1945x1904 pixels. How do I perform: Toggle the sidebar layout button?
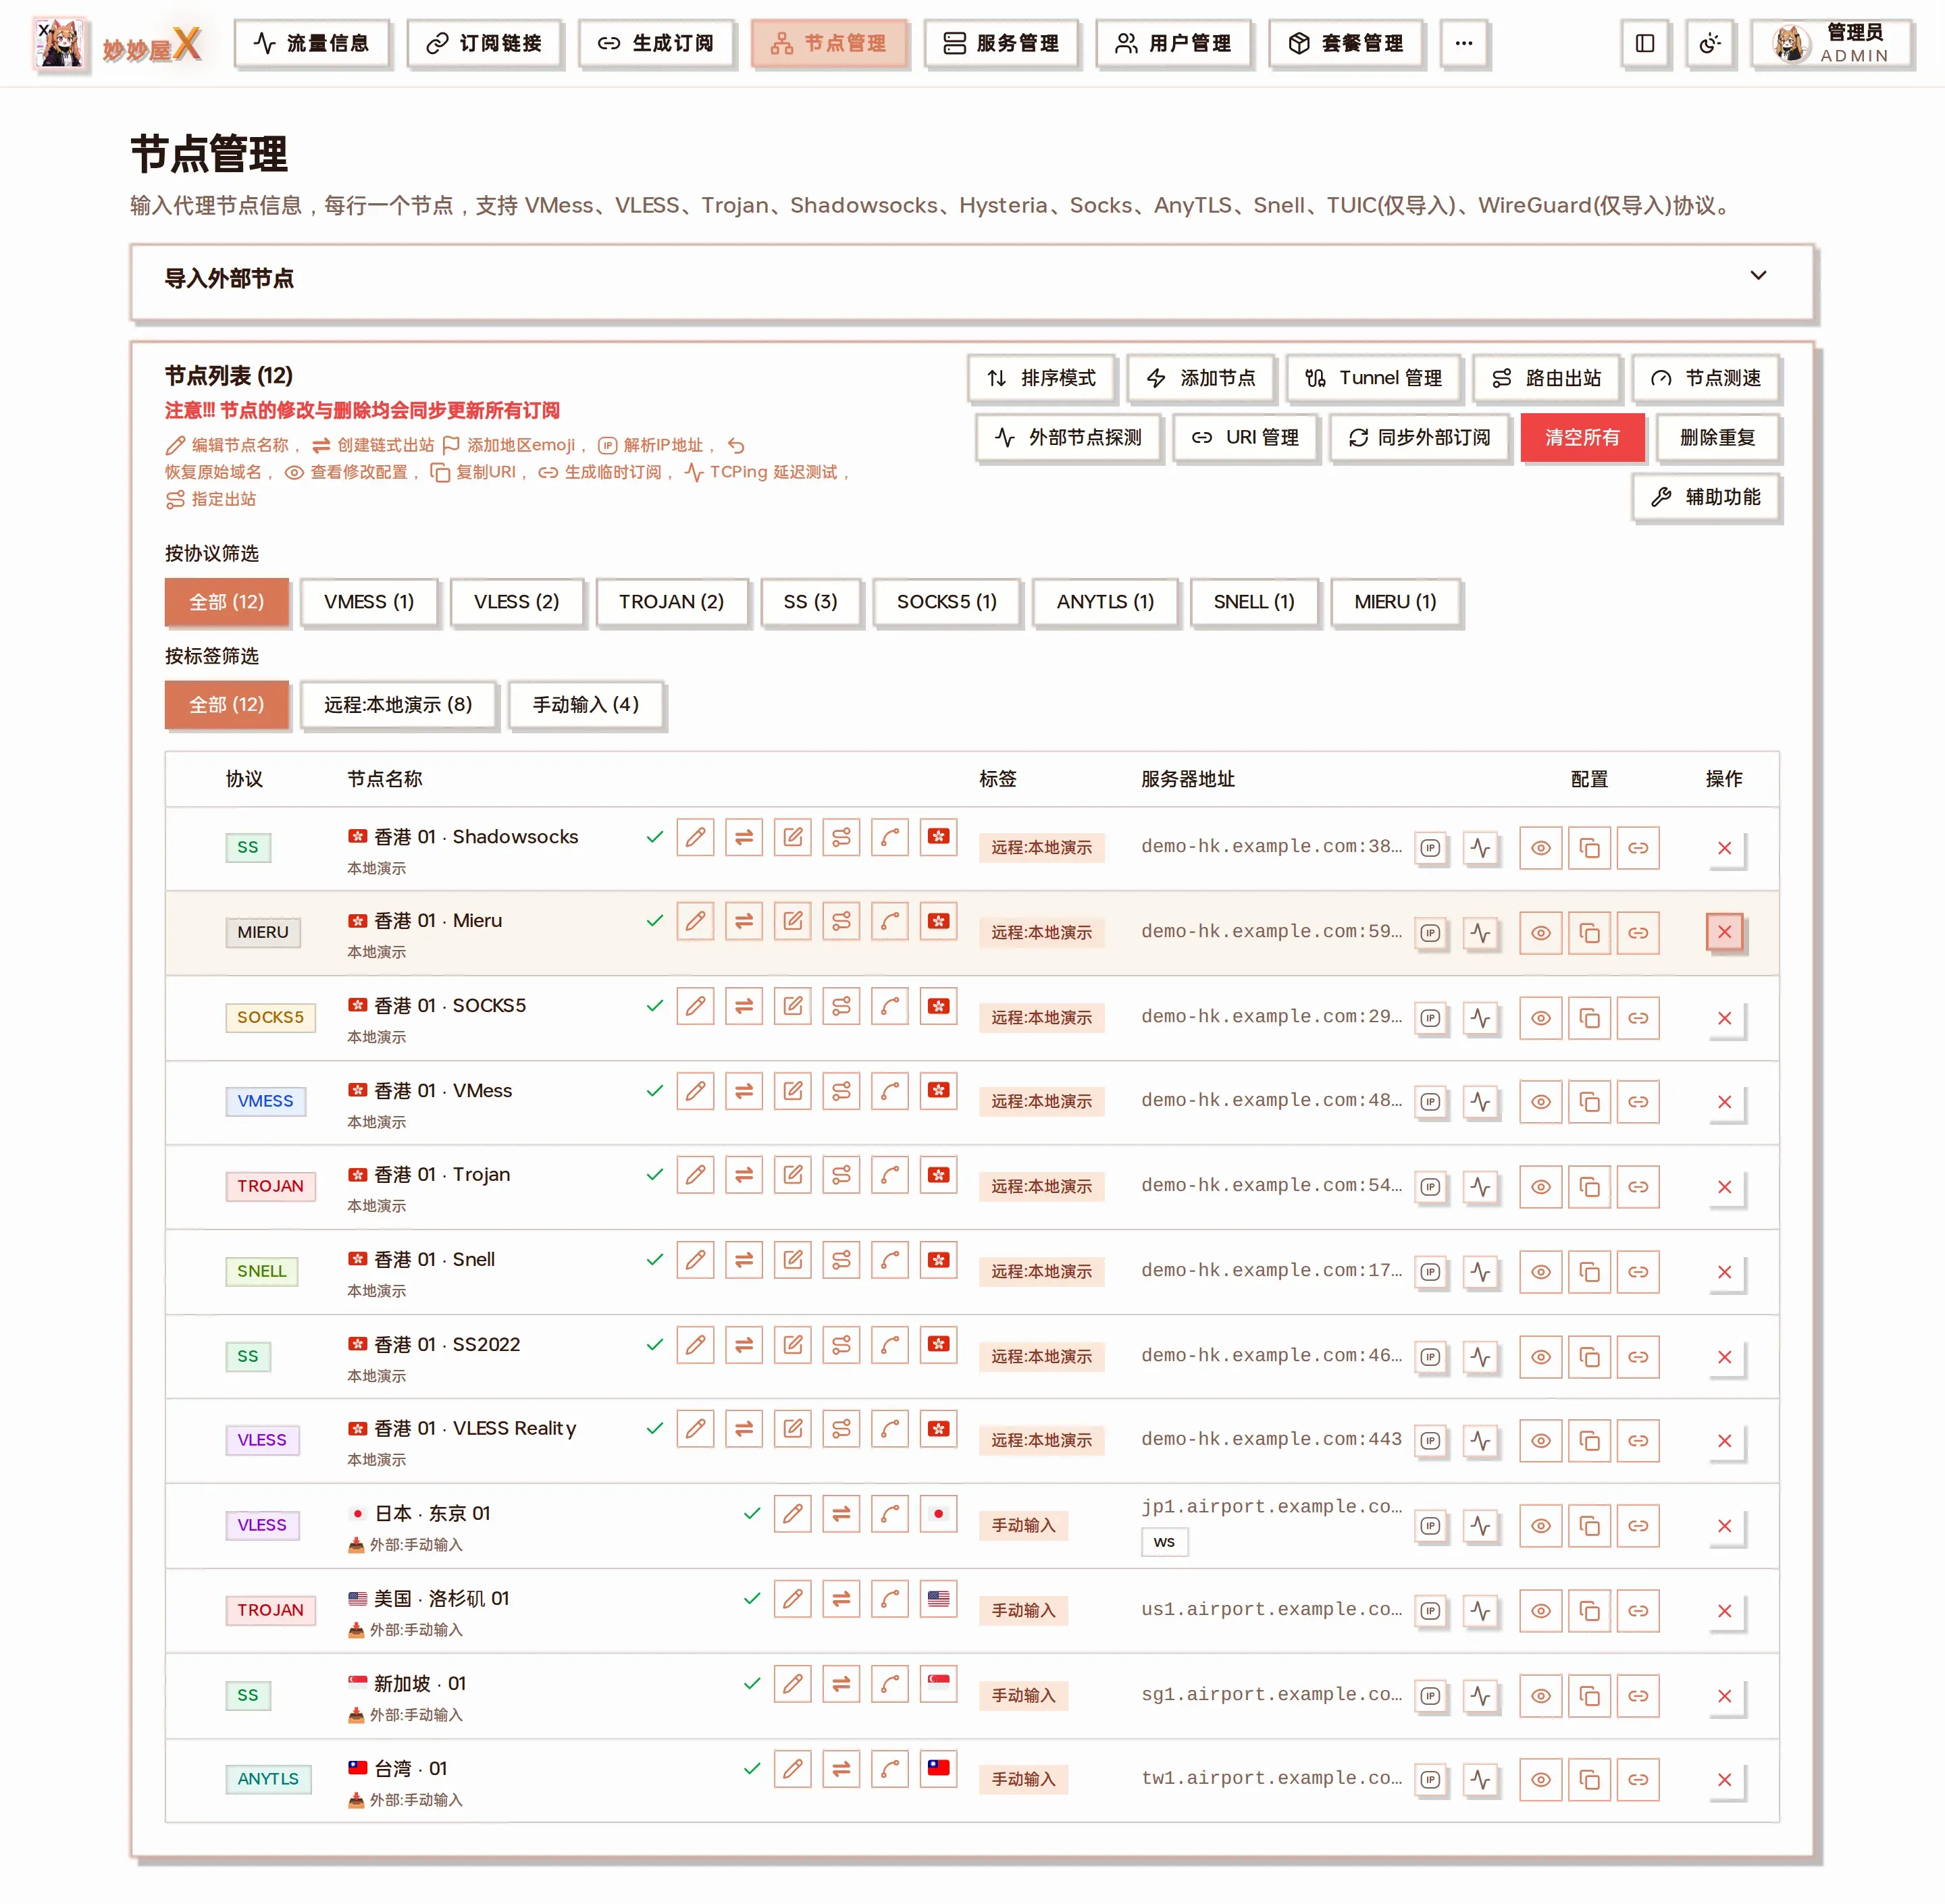pos(1644,43)
